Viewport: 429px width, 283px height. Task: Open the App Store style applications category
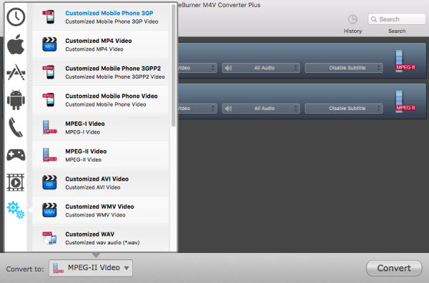(16, 72)
